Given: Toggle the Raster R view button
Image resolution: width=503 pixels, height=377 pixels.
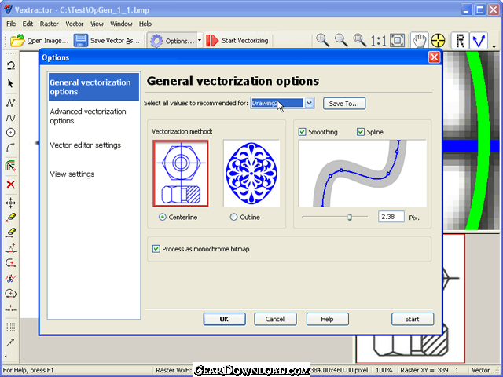Looking at the screenshot, I should [460, 40].
